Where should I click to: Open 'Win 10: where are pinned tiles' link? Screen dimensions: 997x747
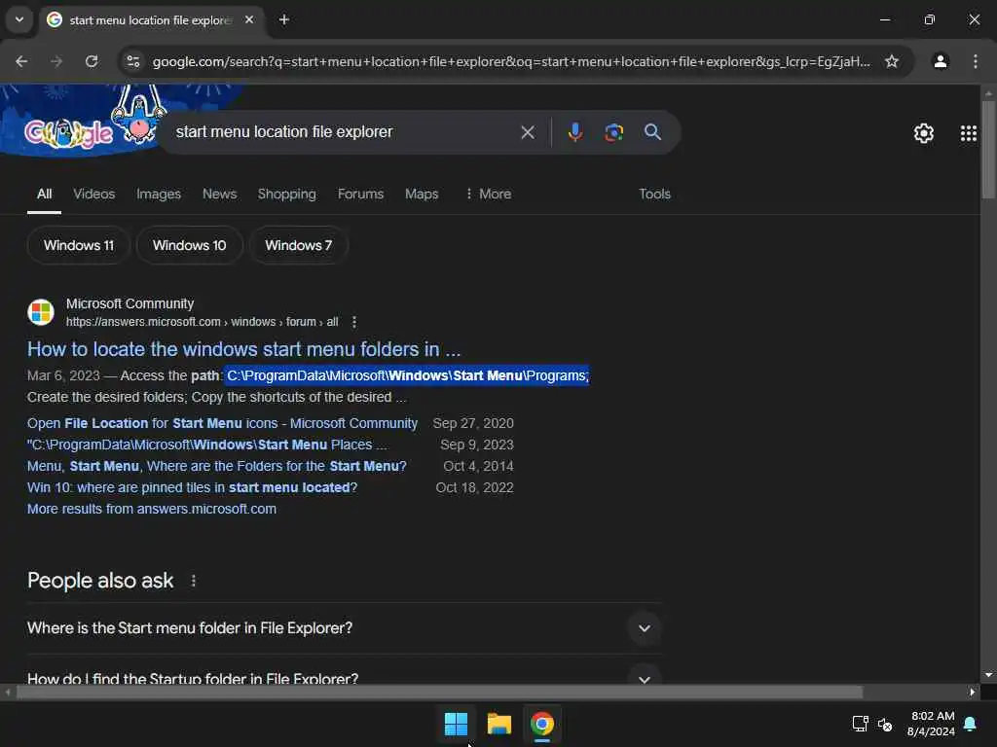[x=192, y=488]
